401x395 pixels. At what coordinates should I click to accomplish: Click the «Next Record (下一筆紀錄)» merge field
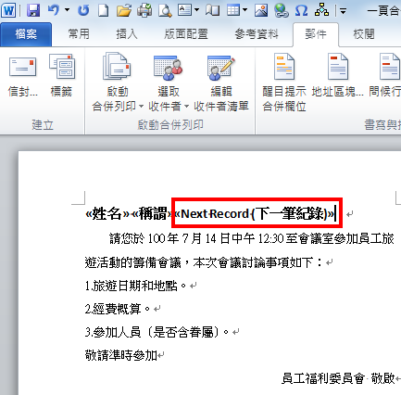(x=255, y=214)
